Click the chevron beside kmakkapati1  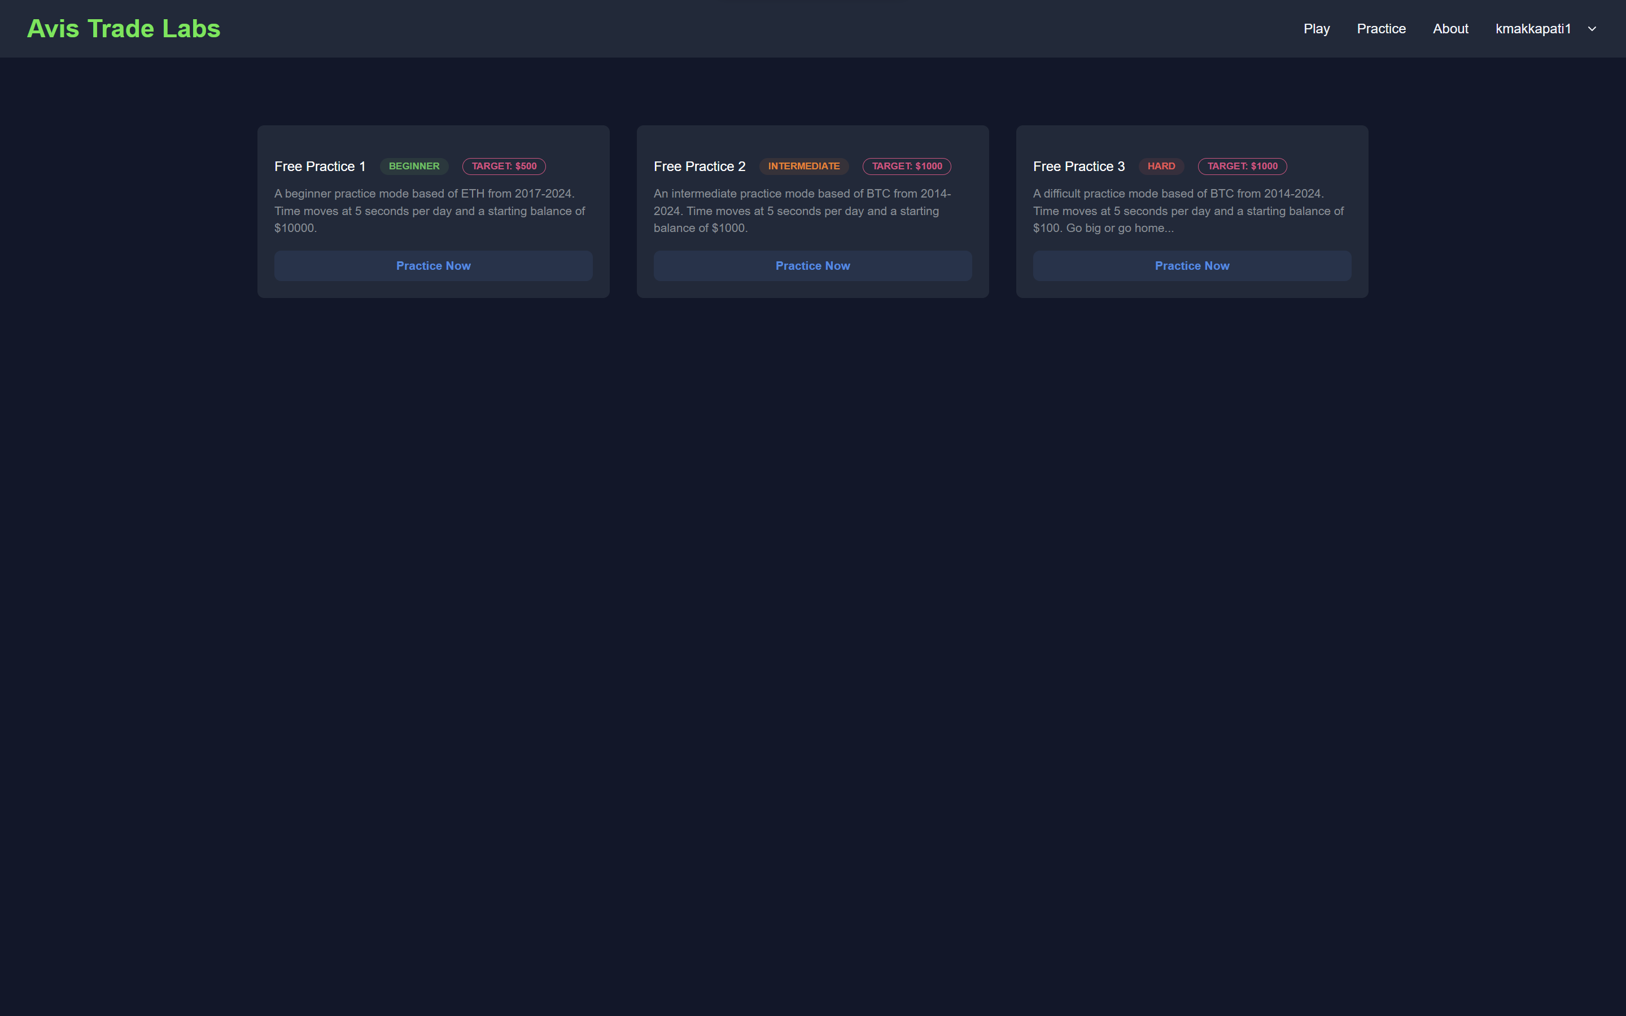[x=1592, y=29]
